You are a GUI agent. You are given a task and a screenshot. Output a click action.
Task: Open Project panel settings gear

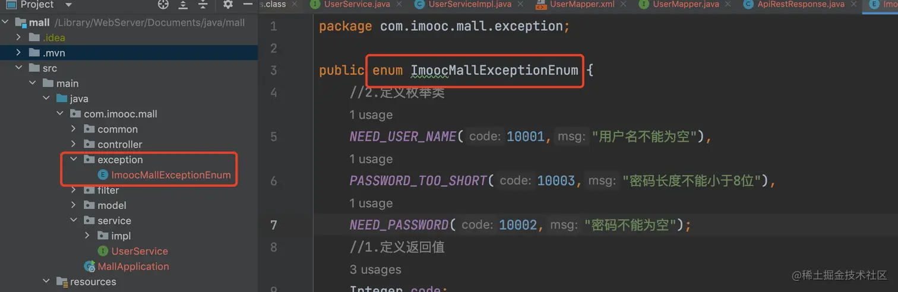click(x=228, y=5)
